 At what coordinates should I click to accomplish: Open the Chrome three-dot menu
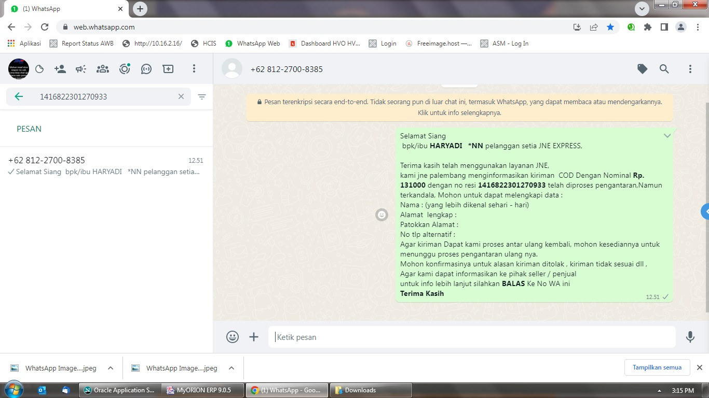click(x=698, y=27)
